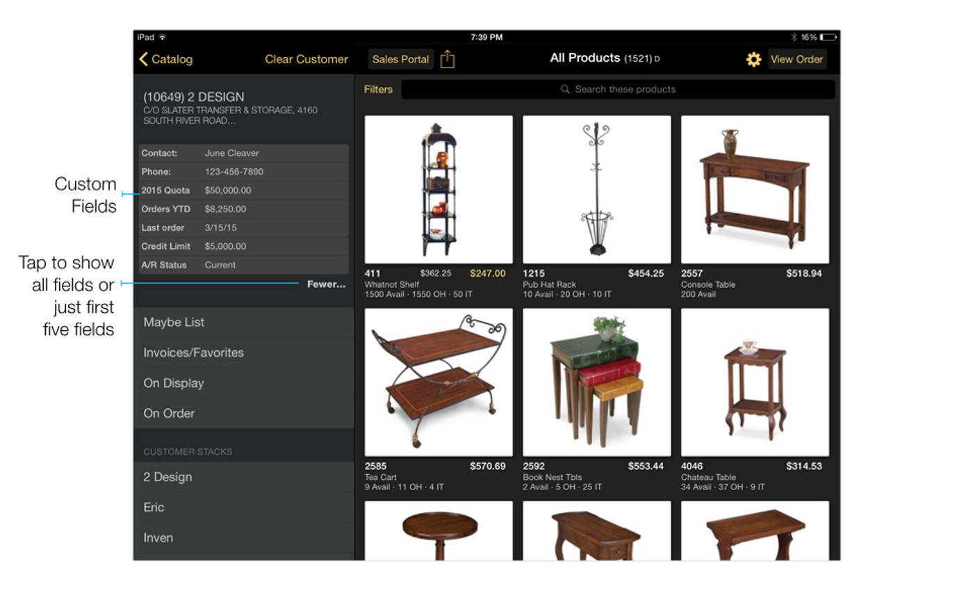Tap the search magnifier icon

click(566, 90)
